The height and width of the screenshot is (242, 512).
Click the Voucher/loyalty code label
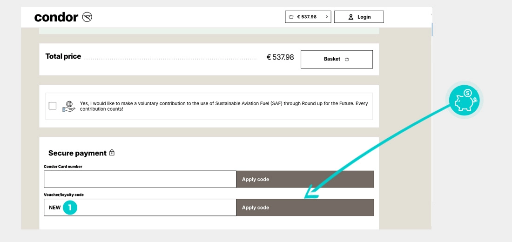coord(64,195)
